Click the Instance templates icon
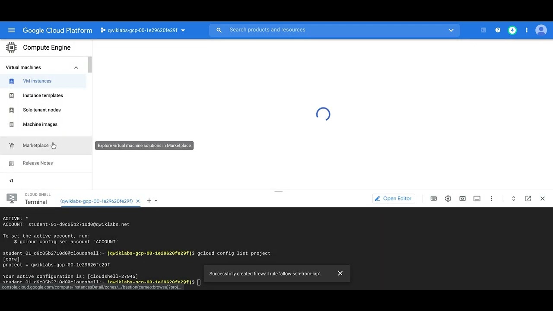 [x=12, y=95]
